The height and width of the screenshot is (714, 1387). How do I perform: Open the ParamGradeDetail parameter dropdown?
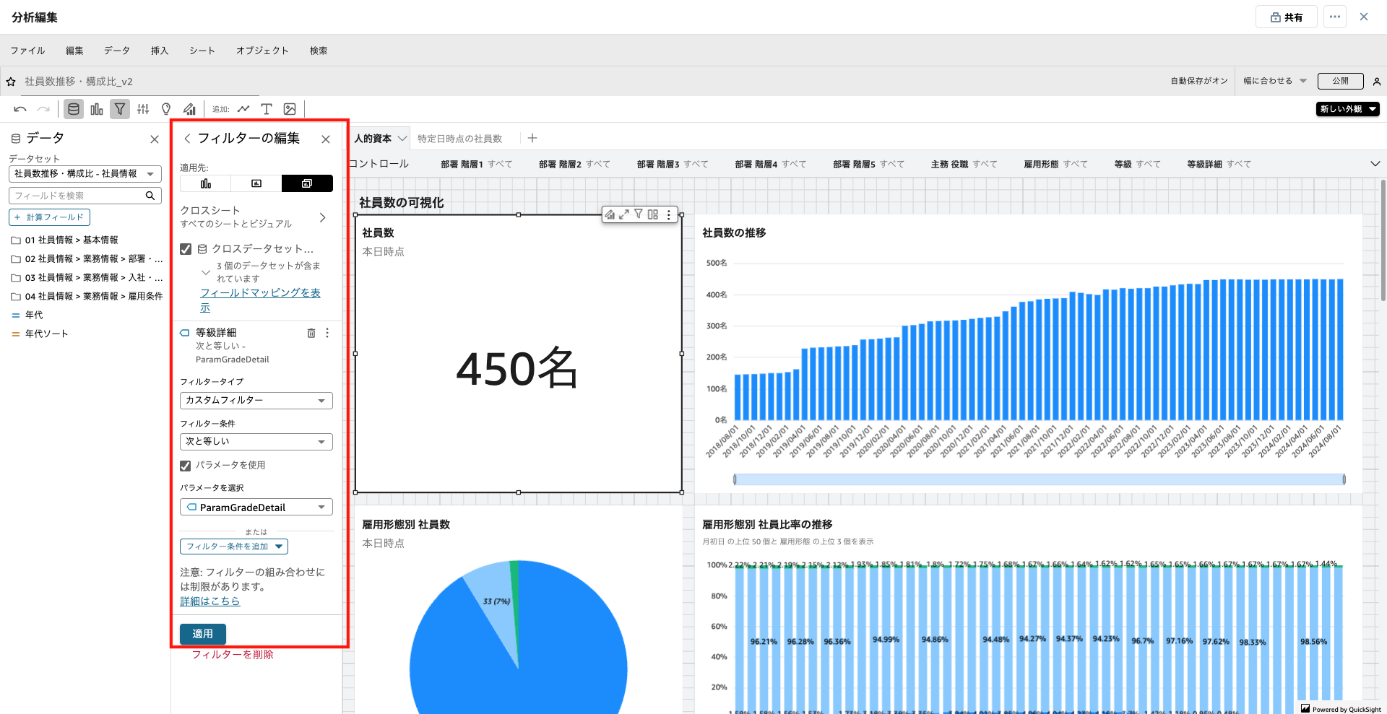click(x=256, y=508)
